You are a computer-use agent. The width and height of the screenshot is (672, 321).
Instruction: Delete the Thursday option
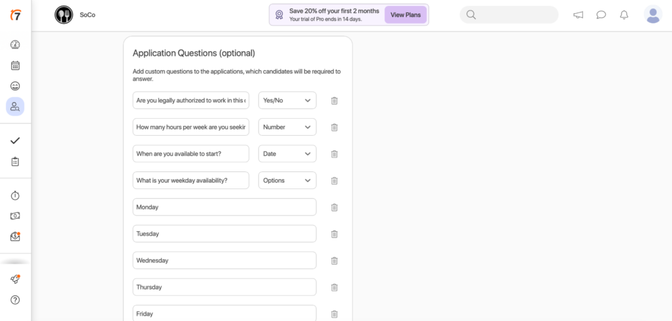coord(334,287)
